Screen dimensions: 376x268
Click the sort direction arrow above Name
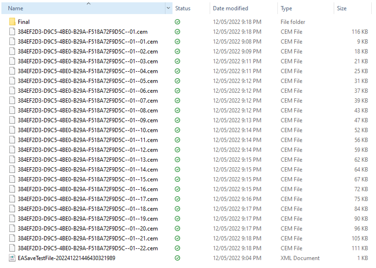[x=89, y=4]
